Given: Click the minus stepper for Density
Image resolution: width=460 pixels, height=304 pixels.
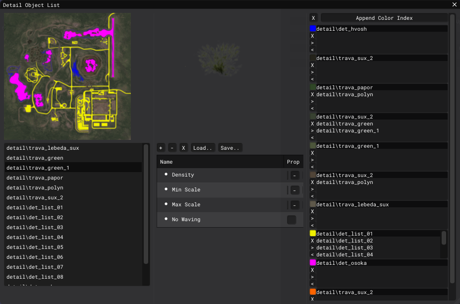Looking at the screenshot, I should pos(294,175).
